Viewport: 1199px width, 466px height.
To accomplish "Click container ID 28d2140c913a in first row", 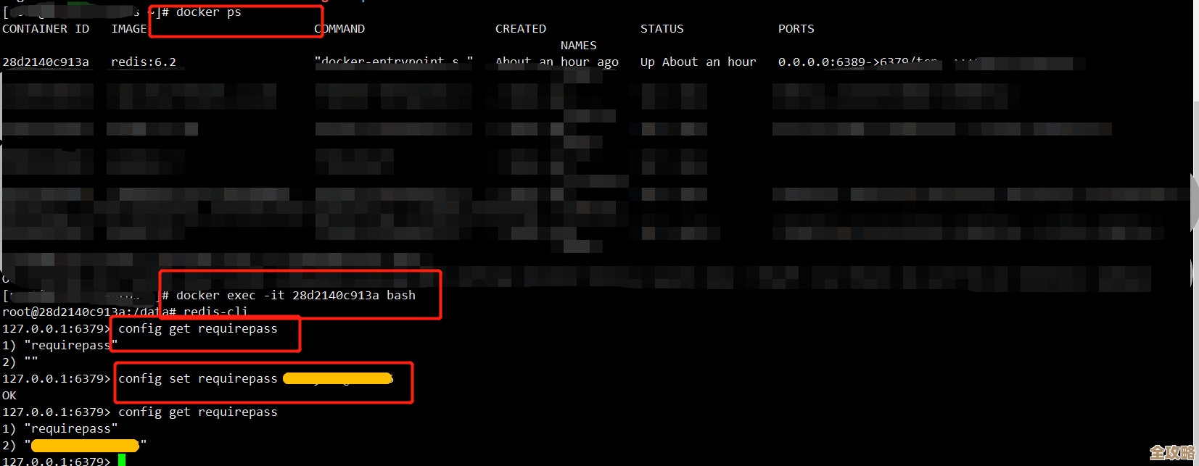I will tap(46, 62).
